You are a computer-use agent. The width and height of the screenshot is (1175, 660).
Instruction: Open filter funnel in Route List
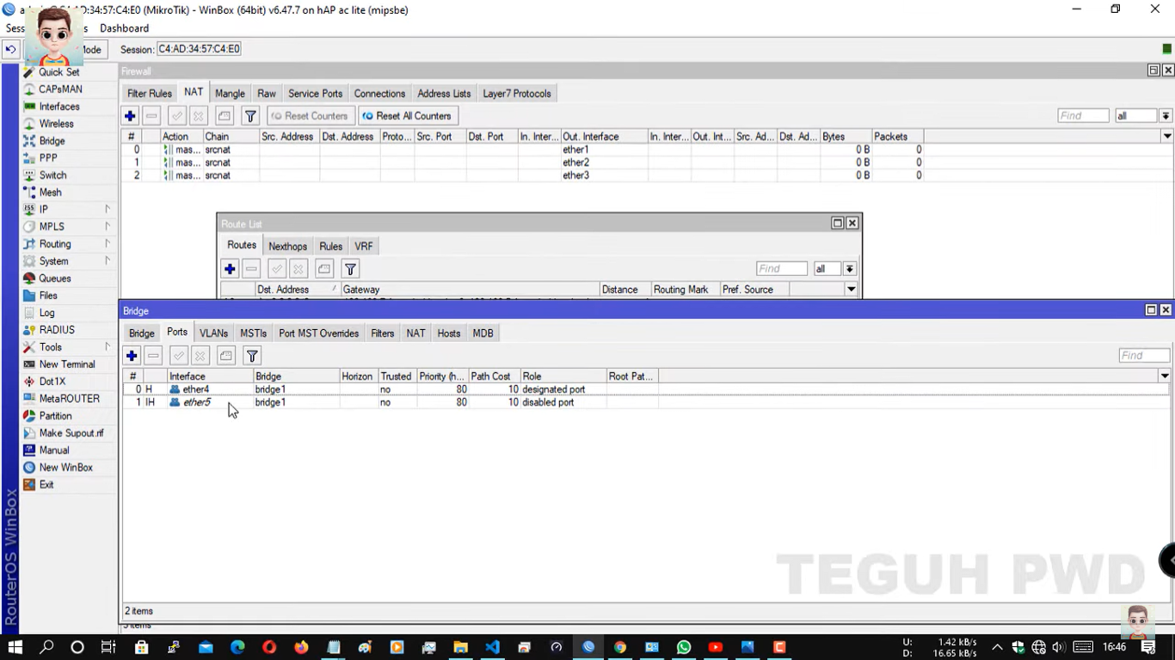pyautogui.click(x=350, y=269)
